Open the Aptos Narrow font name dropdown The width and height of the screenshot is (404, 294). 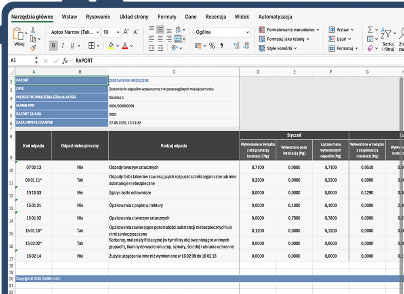[x=75, y=32]
